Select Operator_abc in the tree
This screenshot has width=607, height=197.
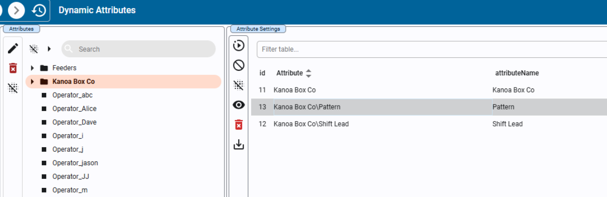click(72, 95)
